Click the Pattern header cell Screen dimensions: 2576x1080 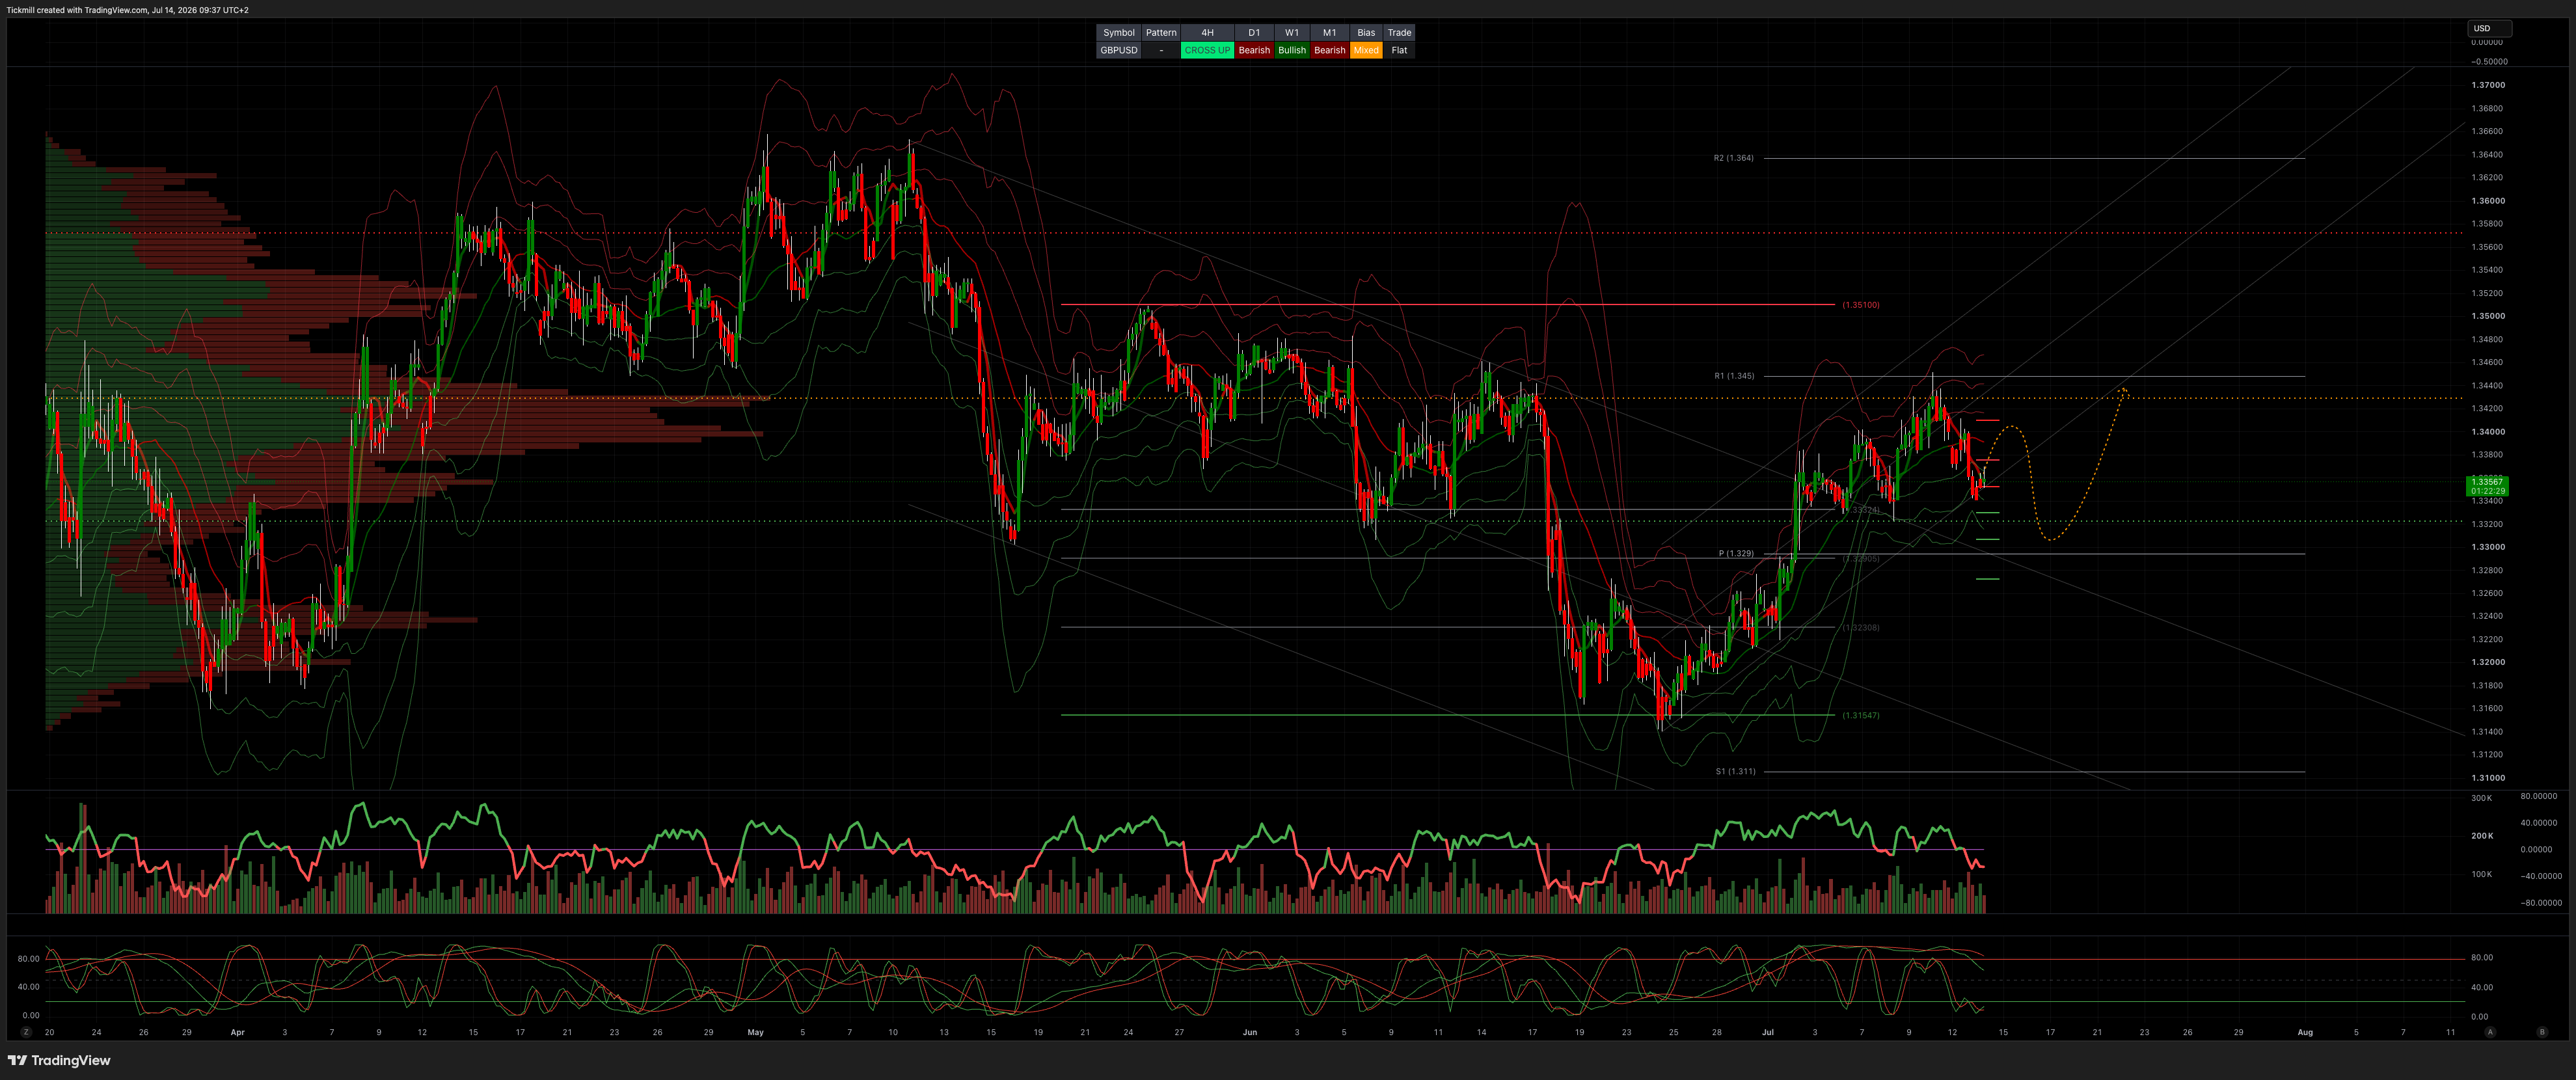1161,33
